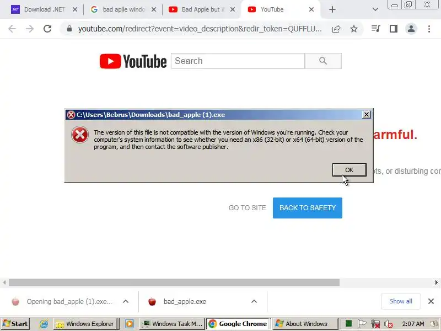Click the 2:07 AM clock
Screen dimensions: 441x331
tap(413, 324)
